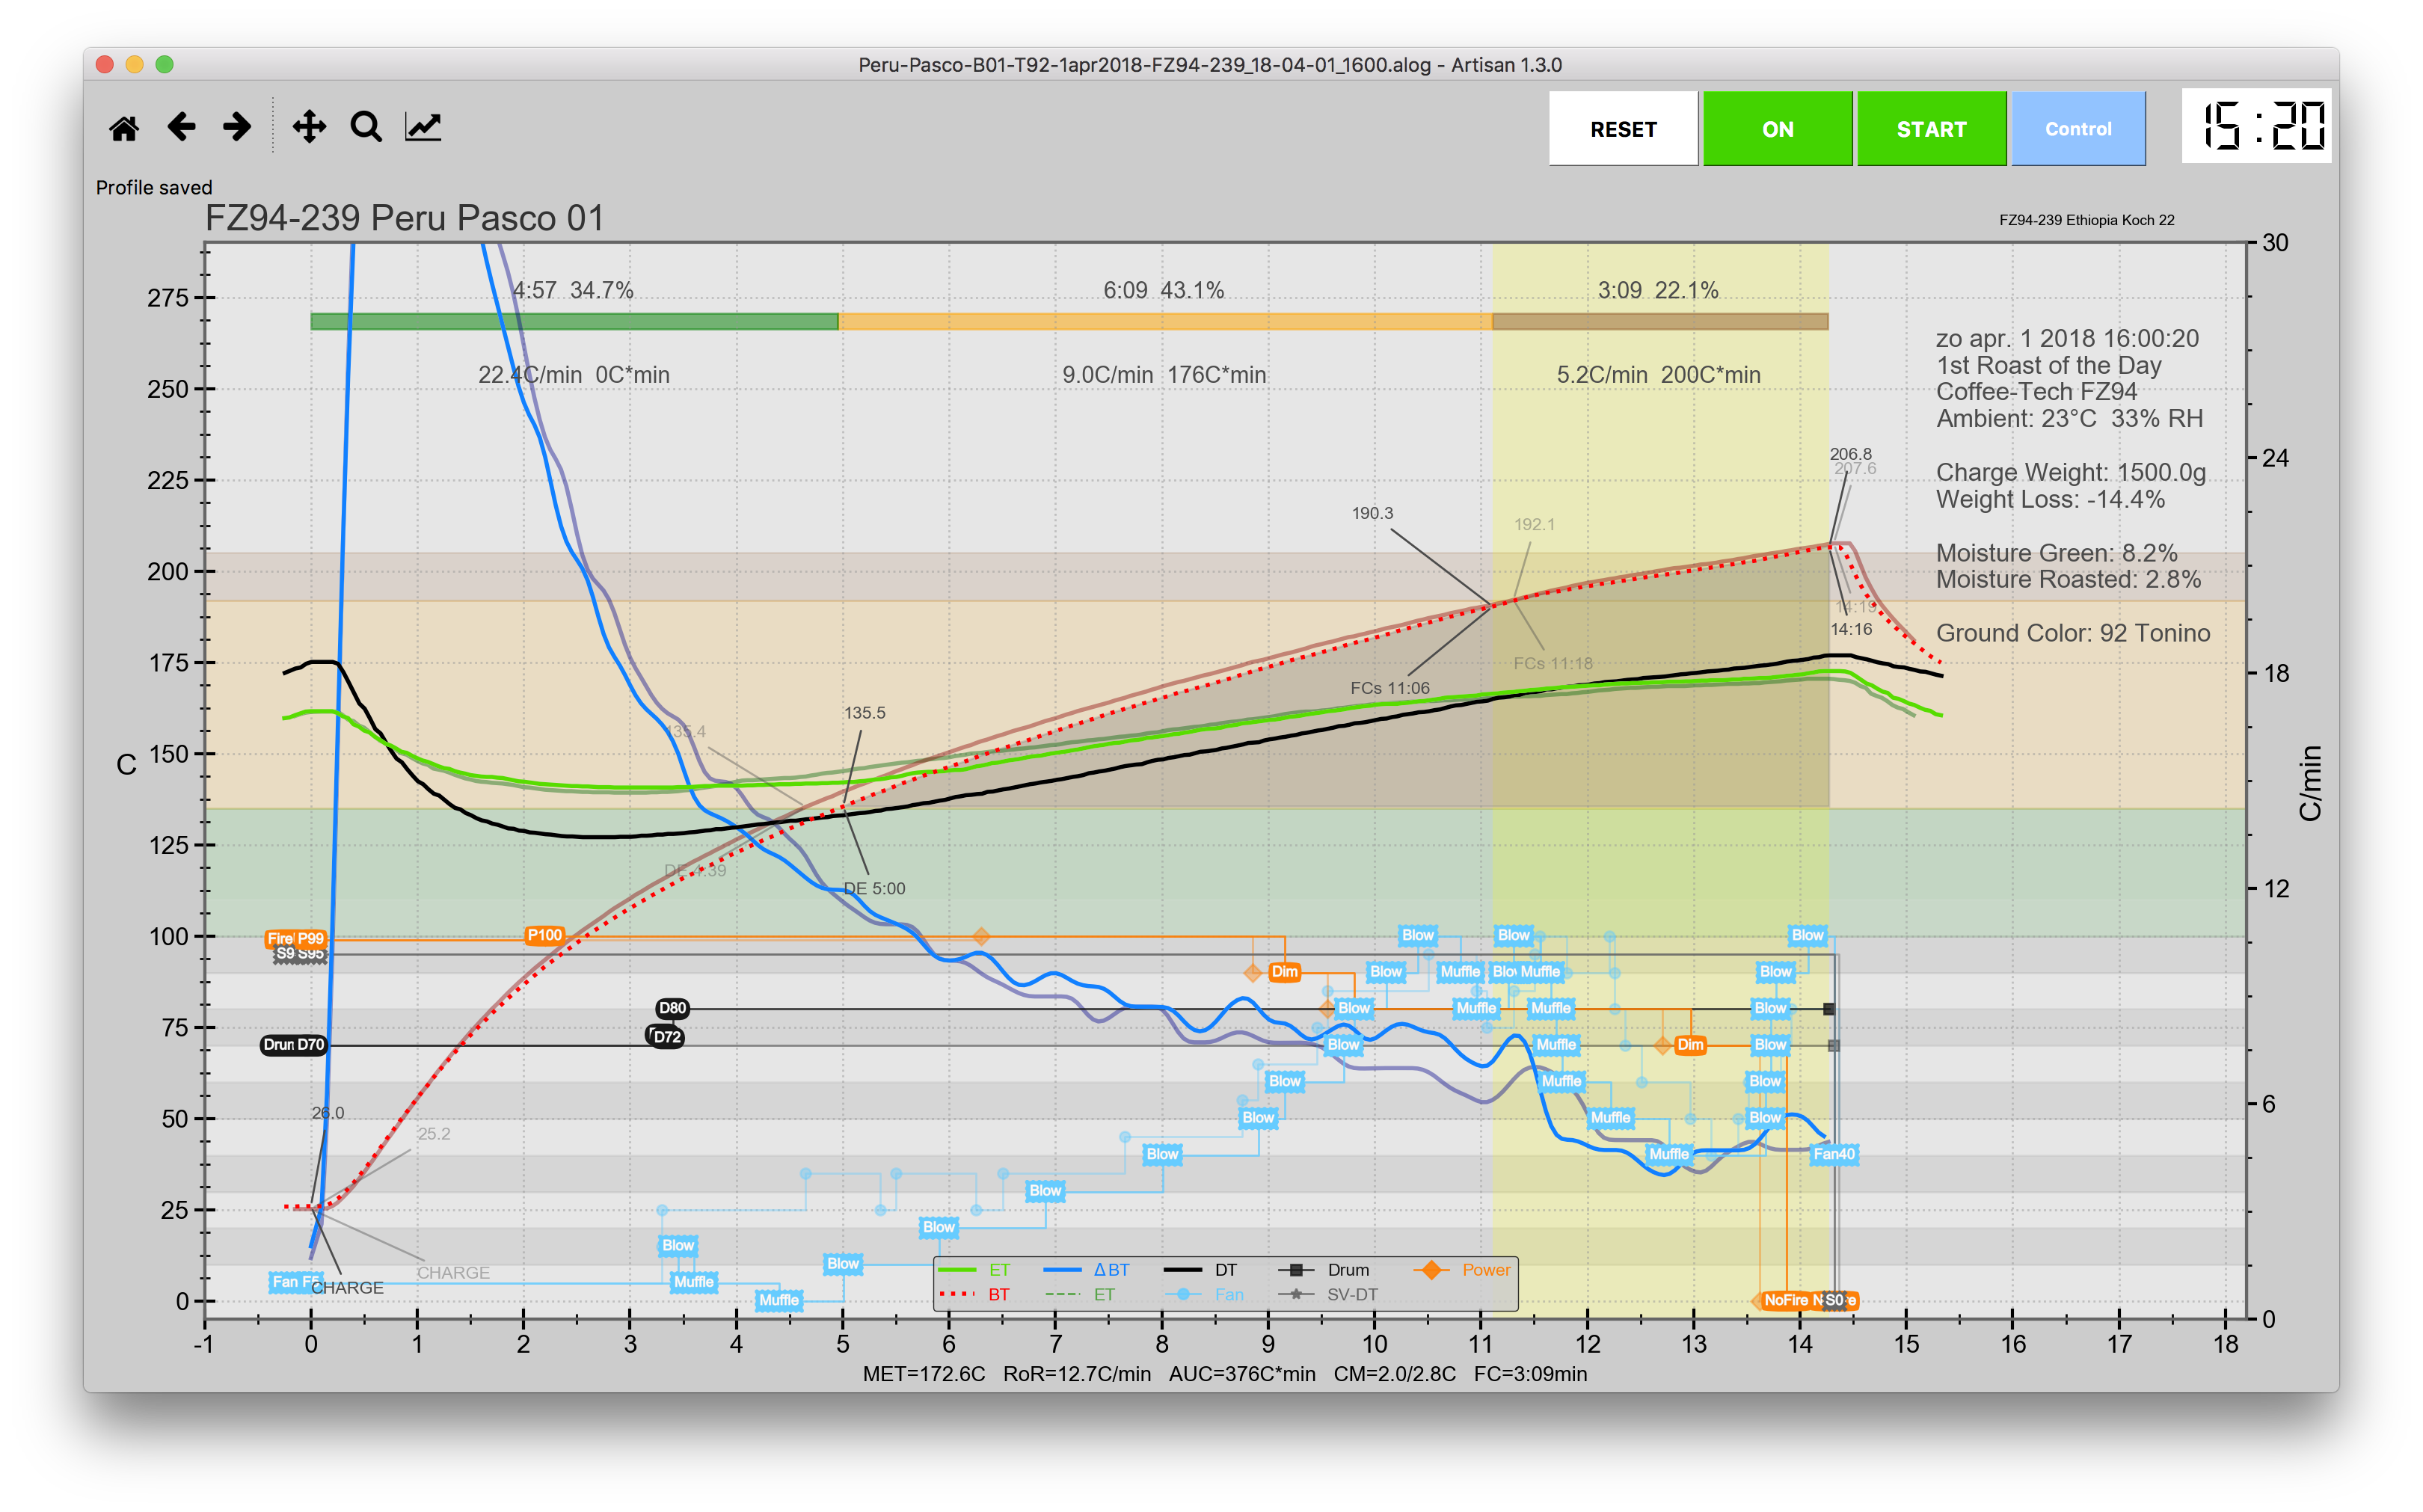The image size is (2423, 1512).
Task: Go forward to the next view
Action: [237, 127]
